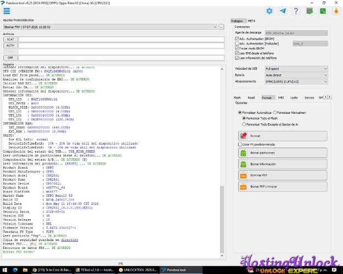Toggle Leer EMI desde el teléfono checkbox
This screenshot has height=274, width=343.
[237, 53]
